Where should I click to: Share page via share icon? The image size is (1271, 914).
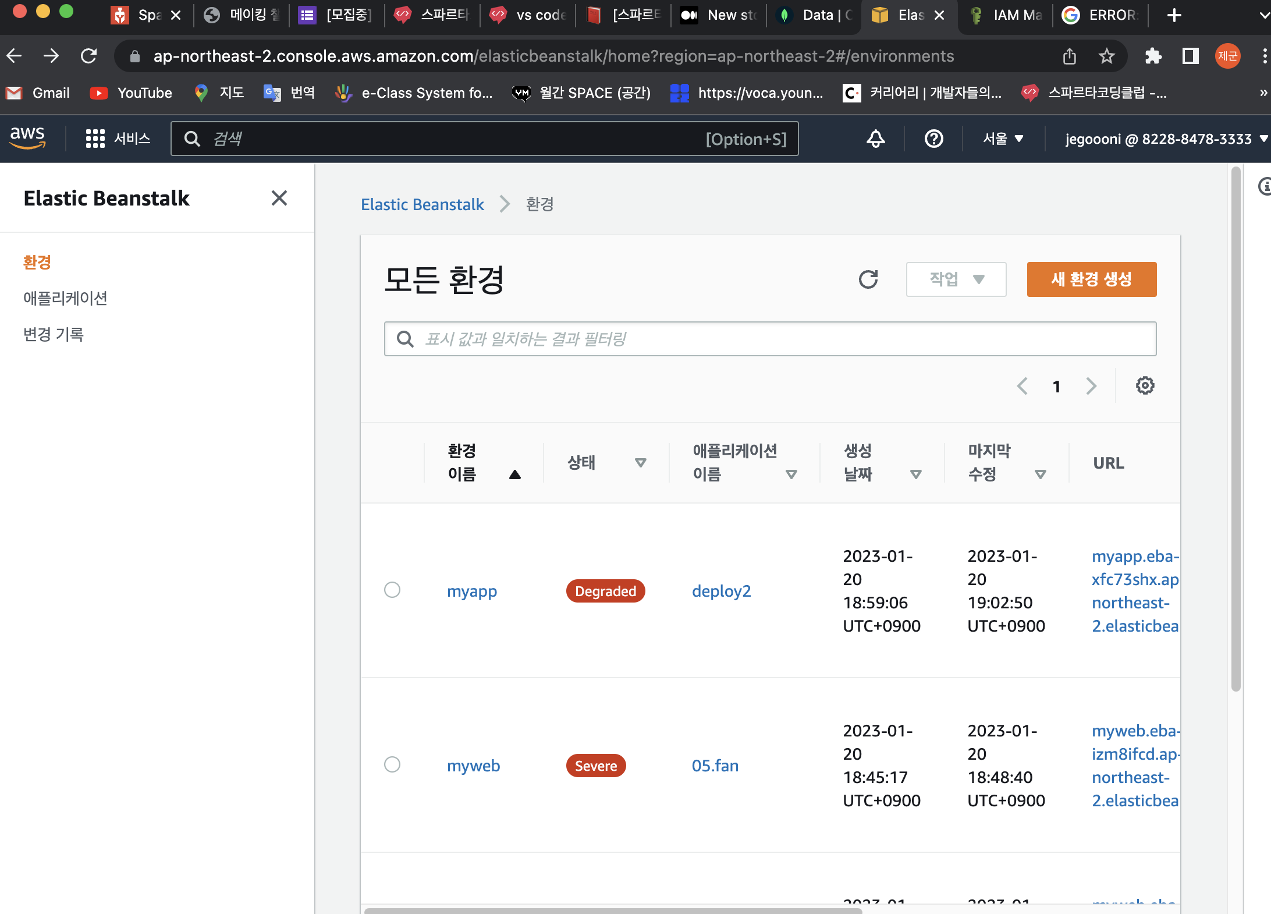1070,56
